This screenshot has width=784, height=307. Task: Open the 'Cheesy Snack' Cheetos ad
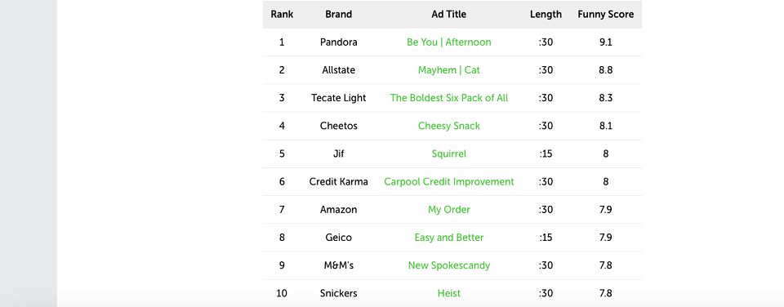point(448,126)
